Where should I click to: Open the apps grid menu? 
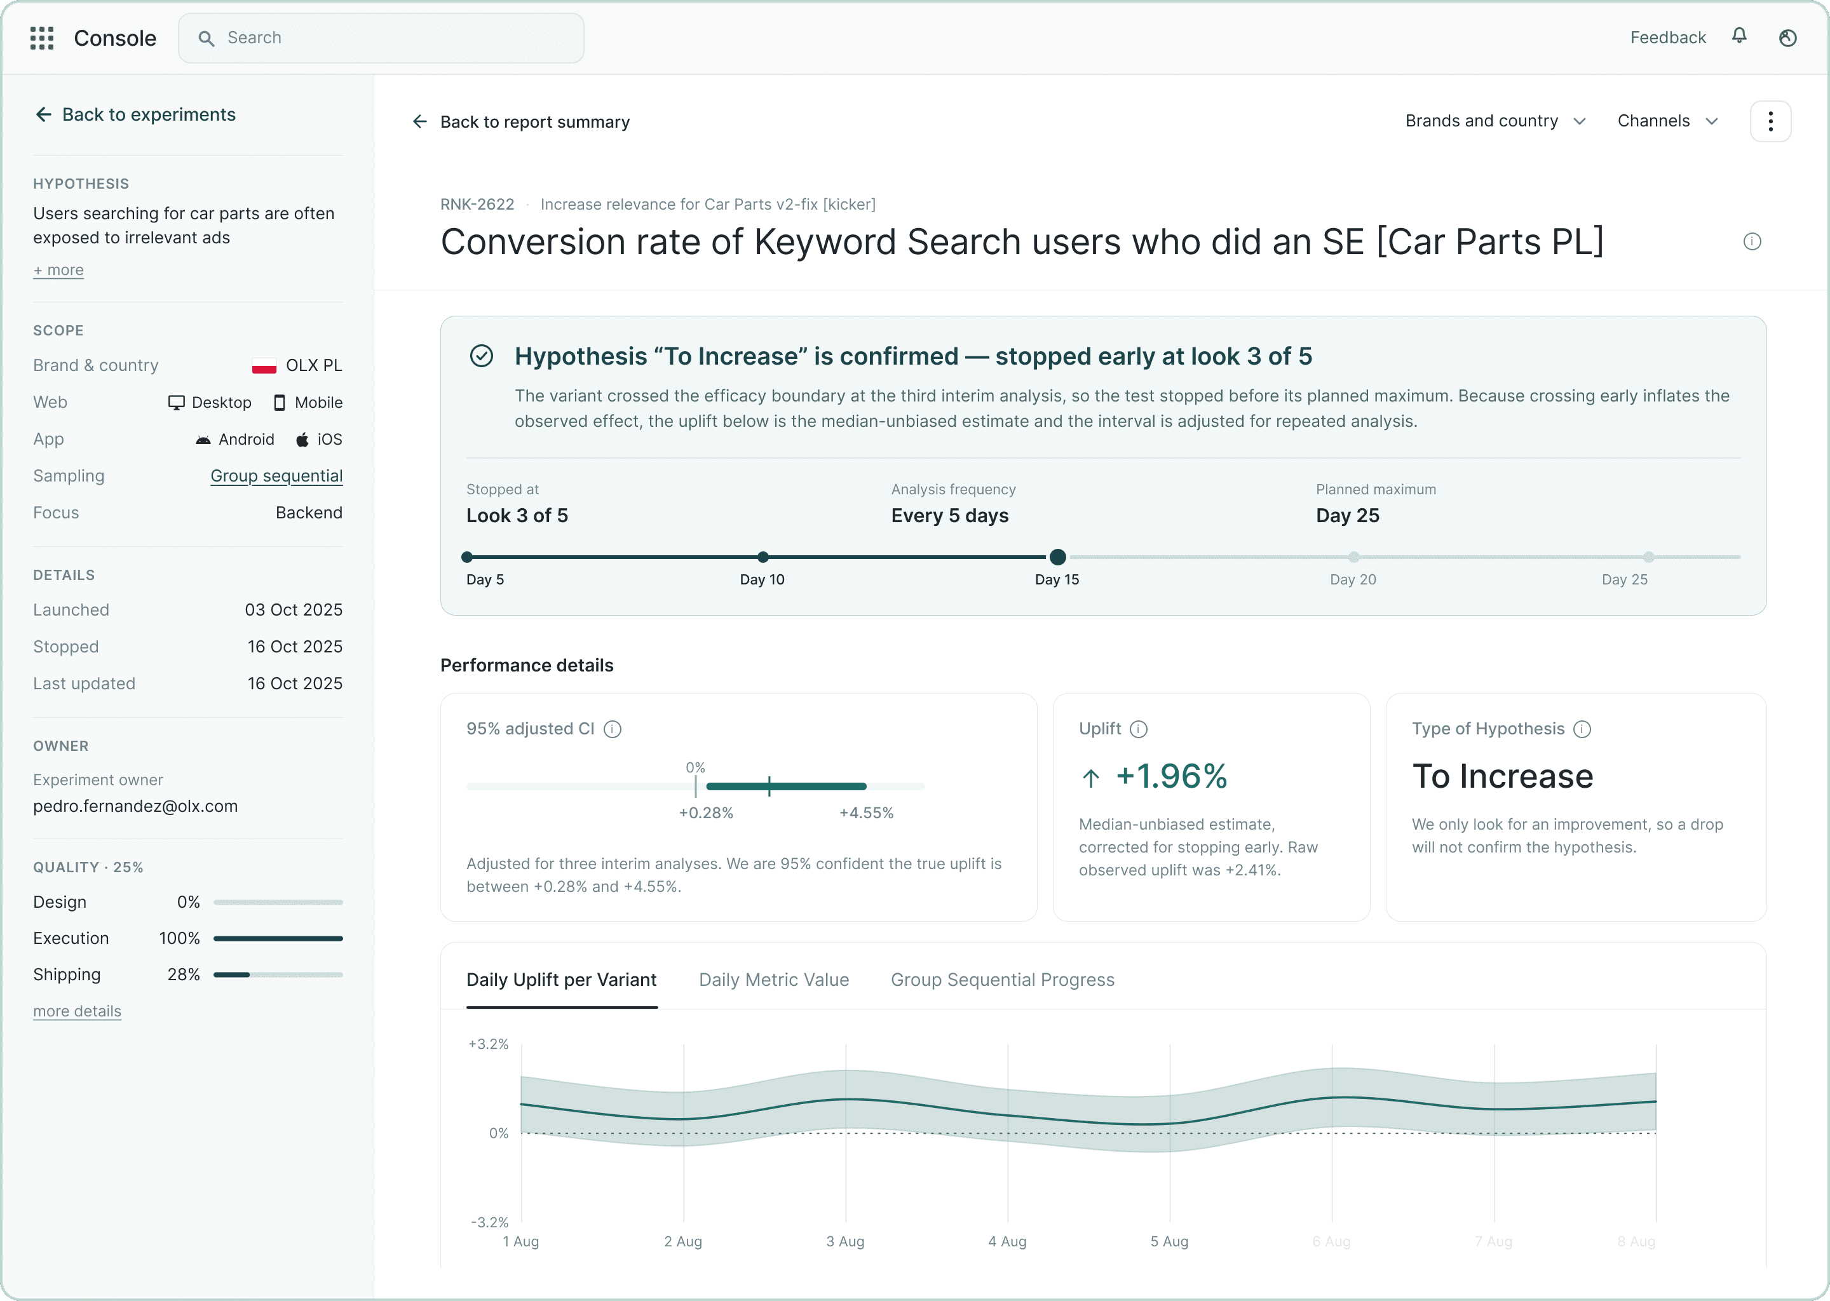click(x=42, y=37)
